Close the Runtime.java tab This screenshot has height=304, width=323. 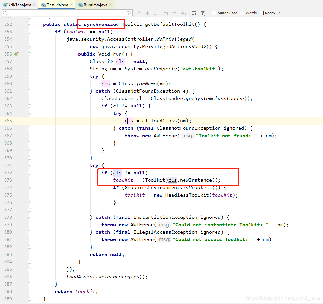pos(111,5)
